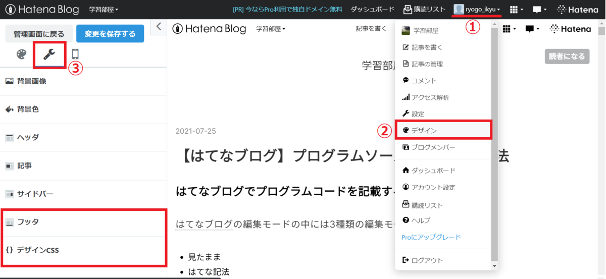Expand the 記事 section
This screenshot has width=606, height=279.
pos(83,165)
